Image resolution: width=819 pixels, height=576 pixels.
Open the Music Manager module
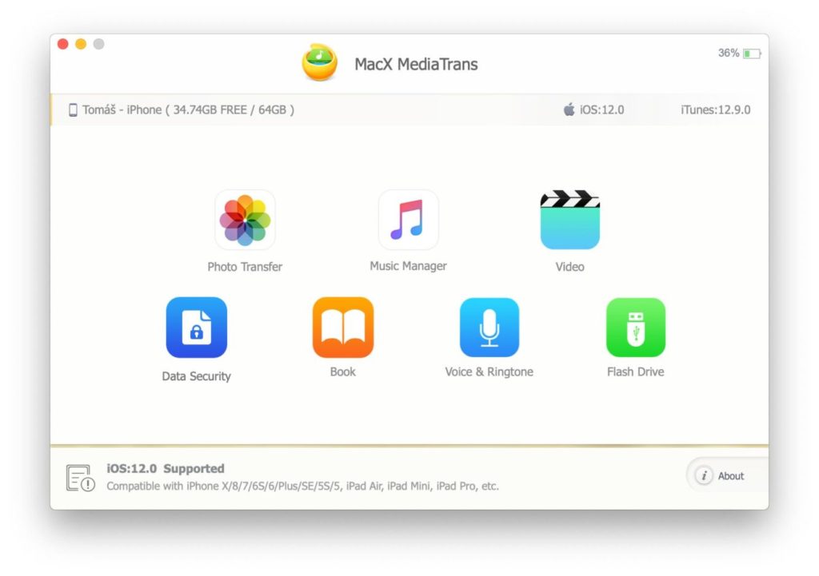point(408,220)
